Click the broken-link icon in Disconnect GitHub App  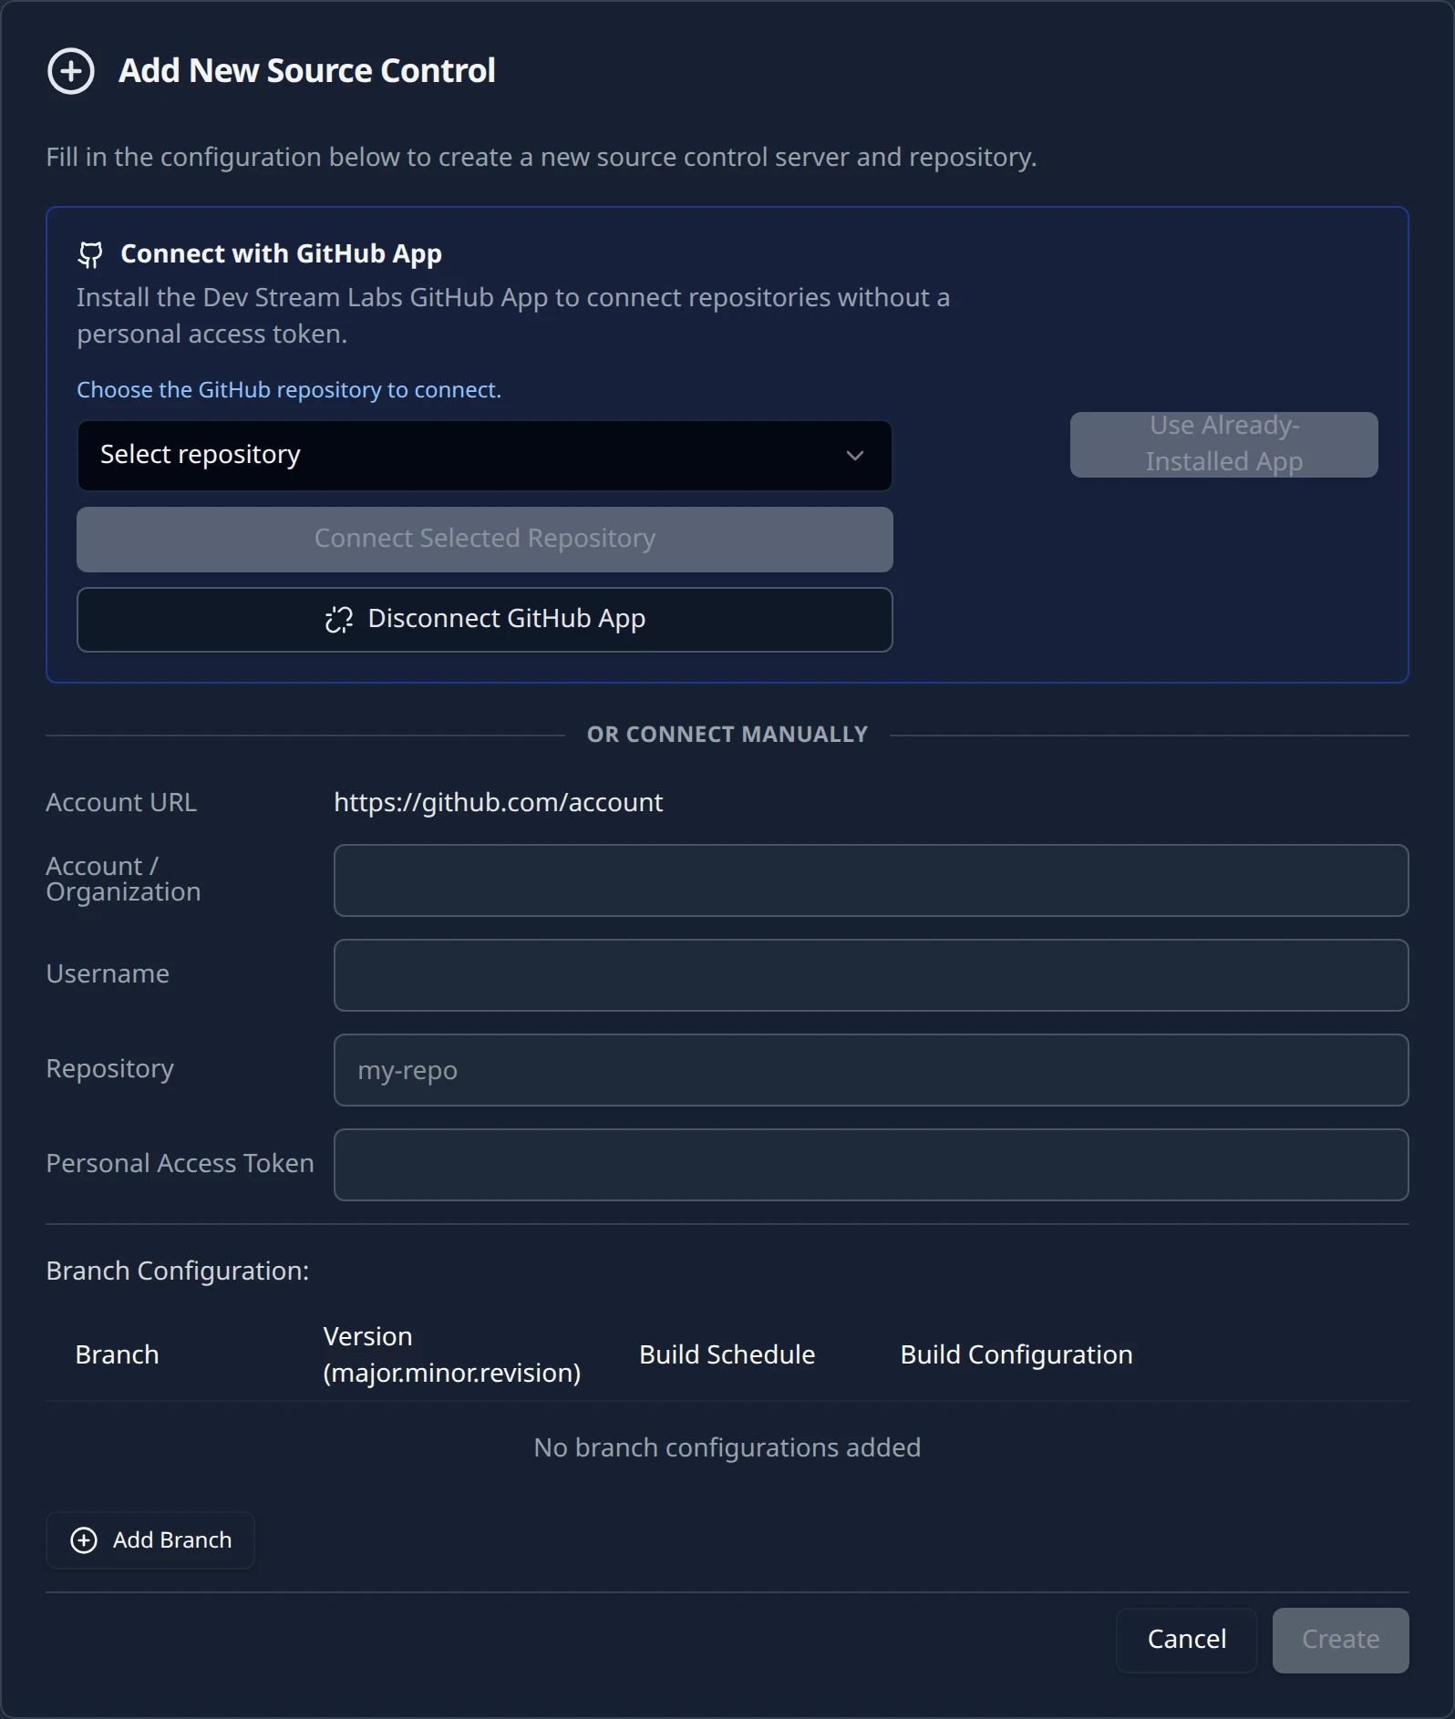click(x=338, y=620)
